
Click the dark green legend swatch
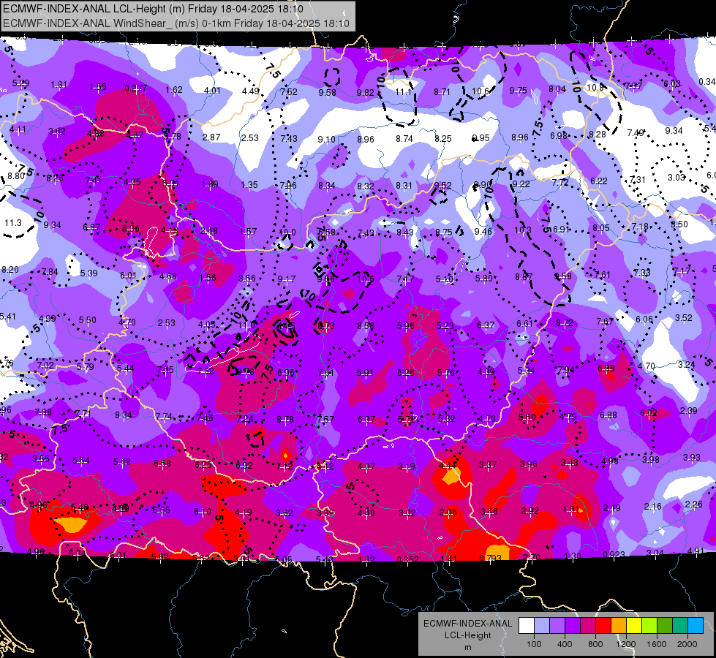tap(665, 625)
